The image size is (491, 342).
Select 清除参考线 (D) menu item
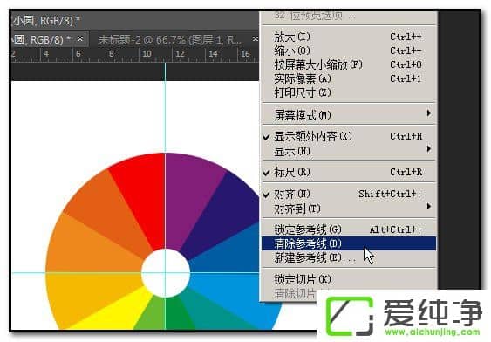tap(349, 243)
